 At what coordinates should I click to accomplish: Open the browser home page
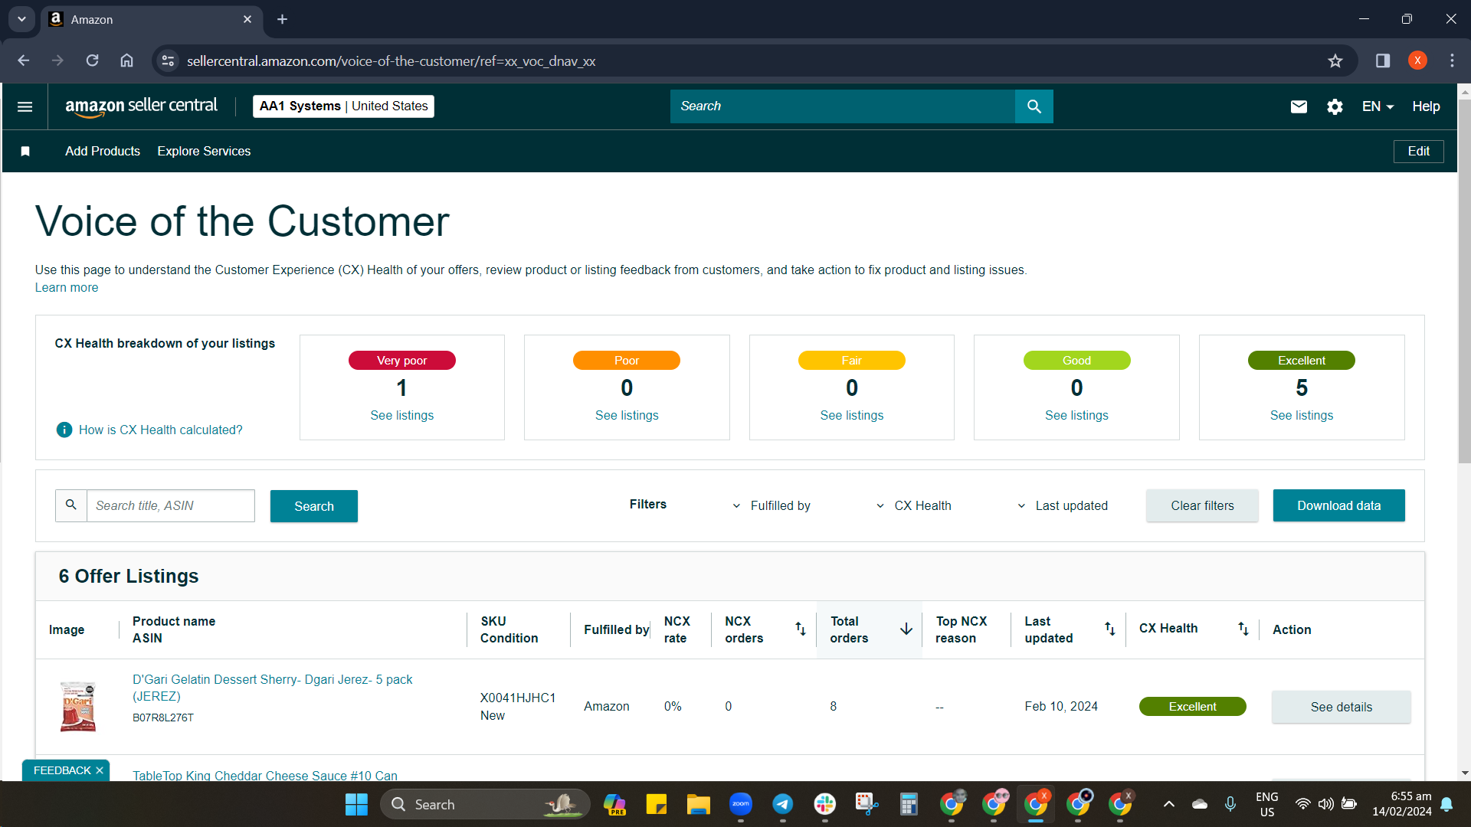click(127, 60)
